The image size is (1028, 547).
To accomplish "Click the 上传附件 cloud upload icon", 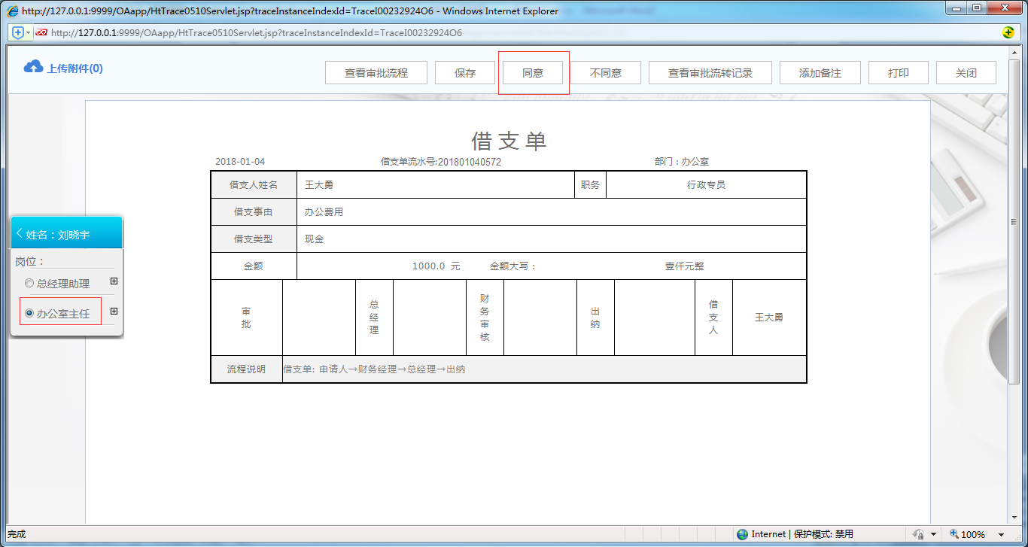I will (32, 66).
